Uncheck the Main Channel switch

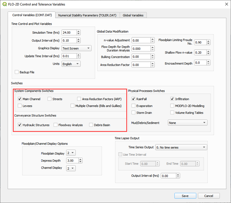point(20,99)
